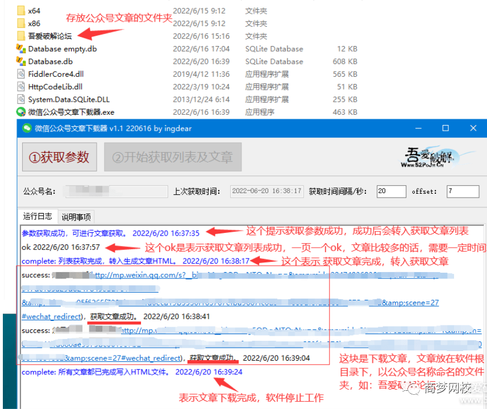
Task: Open the #wechat_redirect link
Action: [x=51, y=316]
